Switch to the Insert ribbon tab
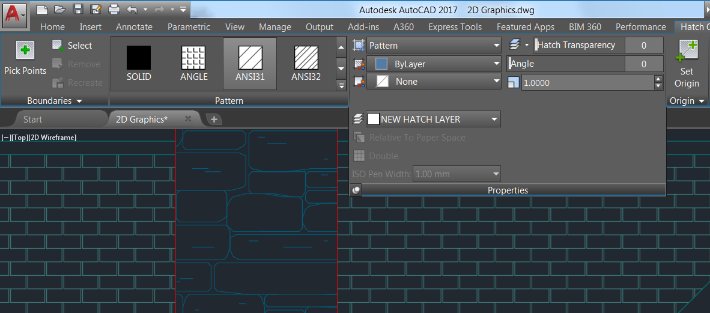Viewport: 710px width, 313px height. (91, 26)
